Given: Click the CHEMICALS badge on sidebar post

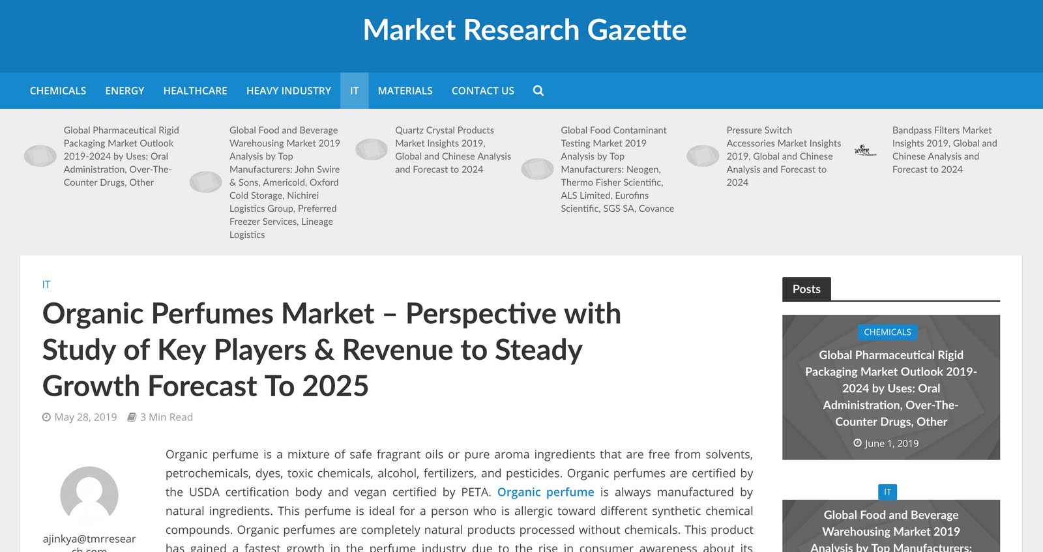Looking at the screenshot, I should tap(887, 332).
